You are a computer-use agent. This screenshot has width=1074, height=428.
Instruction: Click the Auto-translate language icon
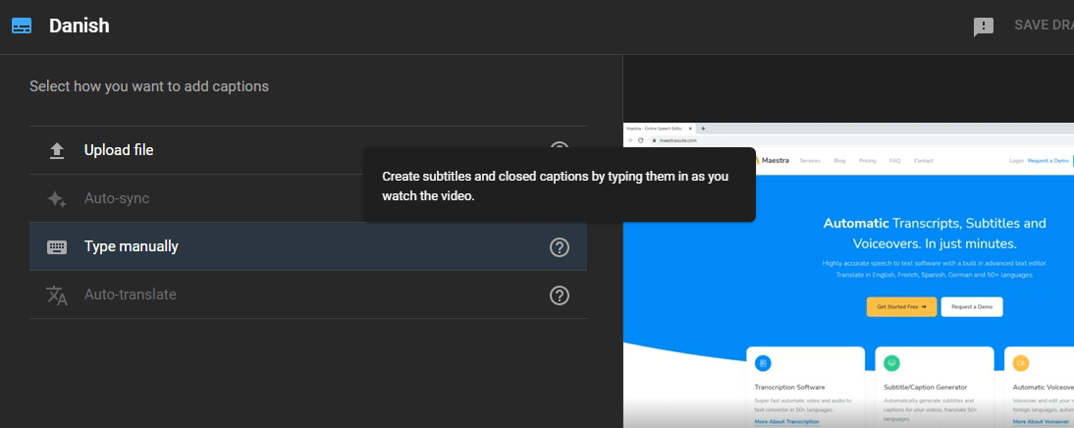[57, 295]
